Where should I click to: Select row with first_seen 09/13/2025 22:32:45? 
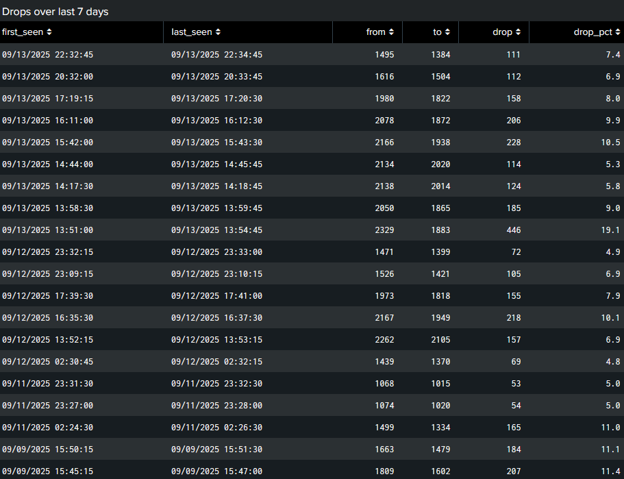pyautogui.click(x=47, y=55)
